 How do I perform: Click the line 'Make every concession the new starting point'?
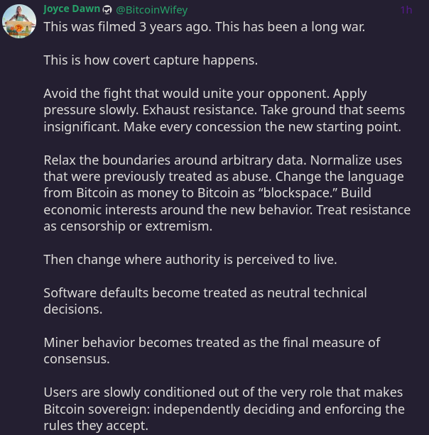262,127
